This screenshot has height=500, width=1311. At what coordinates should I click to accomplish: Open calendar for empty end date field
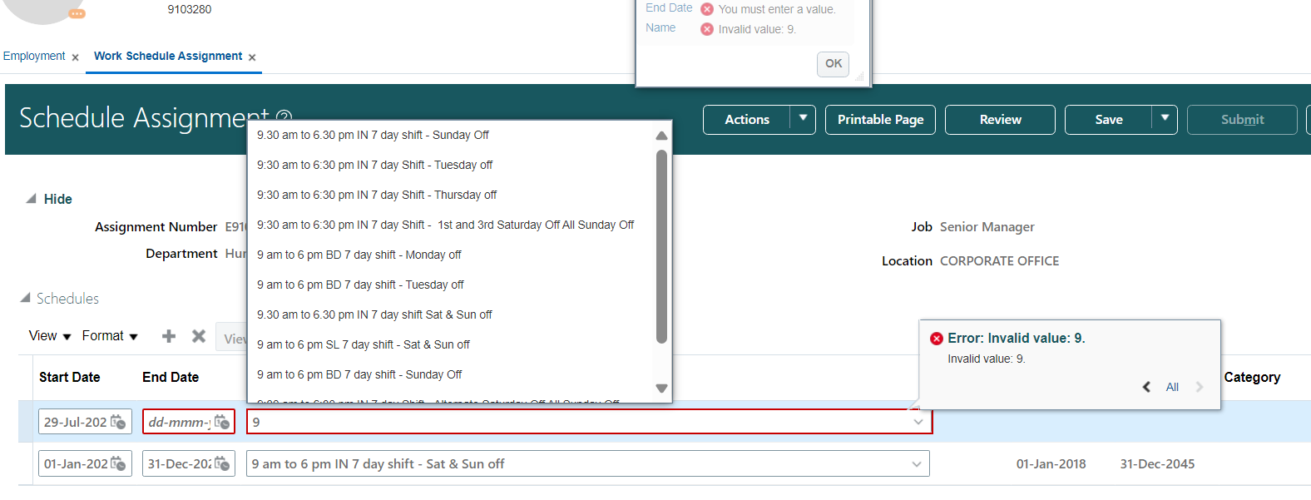[x=222, y=422]
